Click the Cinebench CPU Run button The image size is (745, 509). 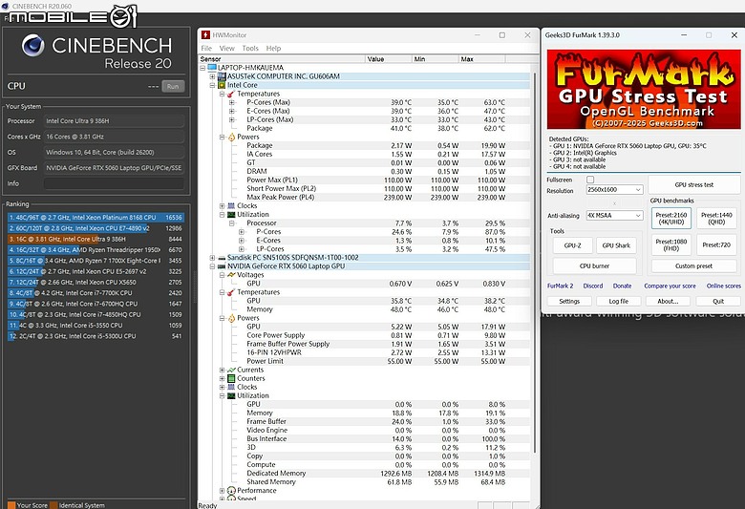(x=173, y=86)
